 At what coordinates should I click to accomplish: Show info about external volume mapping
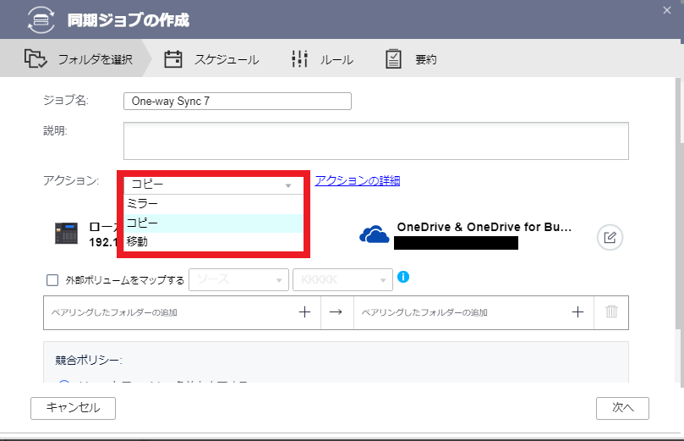[x=403, y=277]
